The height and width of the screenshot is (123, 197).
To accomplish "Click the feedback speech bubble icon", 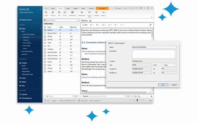I will click(141, 8).
